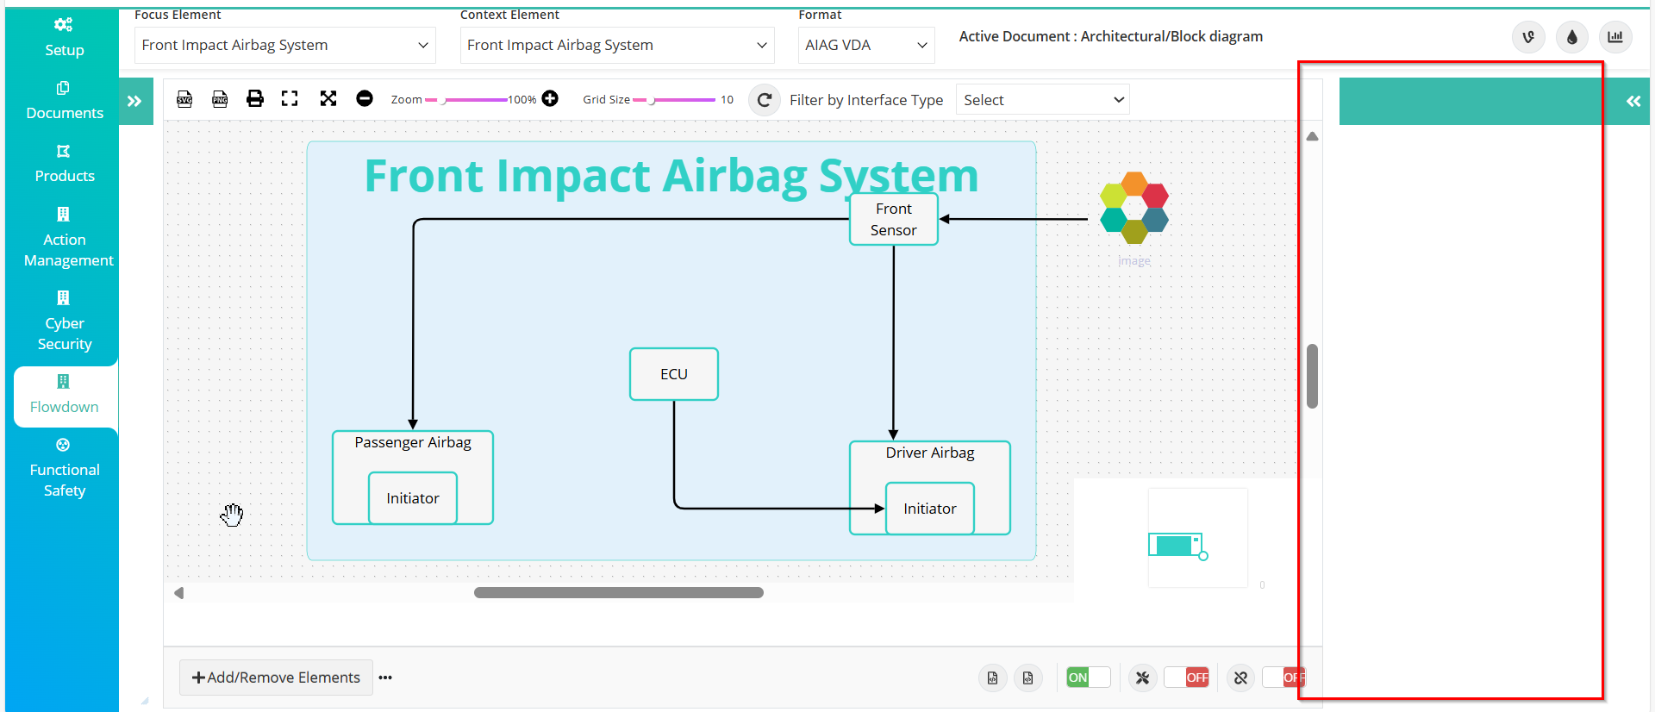Turn off the green ON switch
Screen dimensions: 1655x712
pyautogui.click(x=1088, y=678)
